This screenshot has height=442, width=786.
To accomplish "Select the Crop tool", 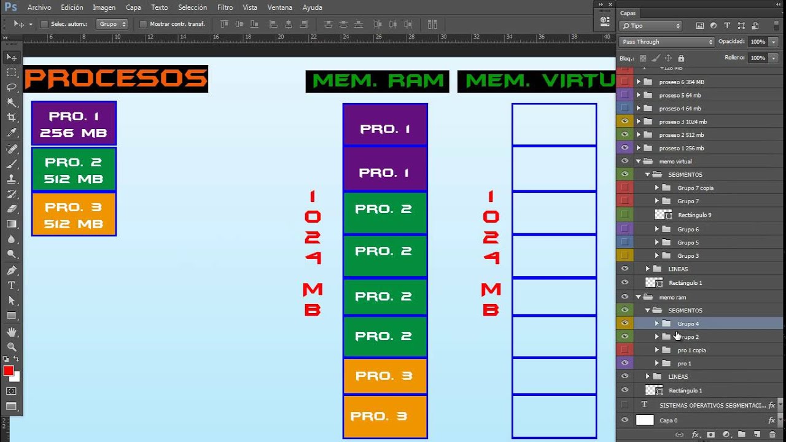I will coord(11,117).
